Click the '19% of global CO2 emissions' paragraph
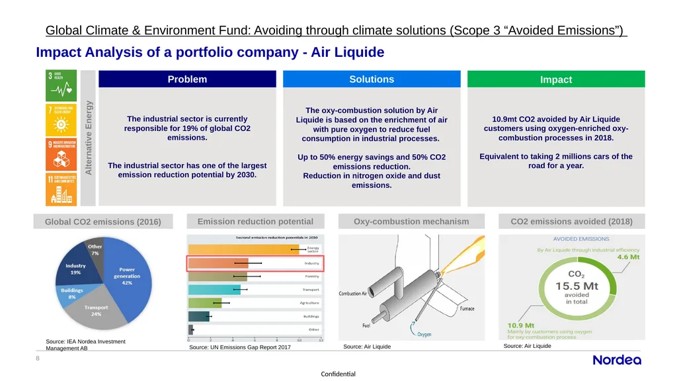Image resolution: width=677 pixels, height=381 pixels. [187, 128]
